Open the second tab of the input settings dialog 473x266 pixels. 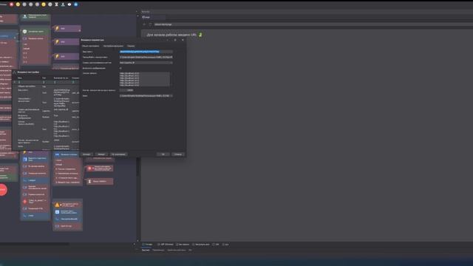(113, 46)
